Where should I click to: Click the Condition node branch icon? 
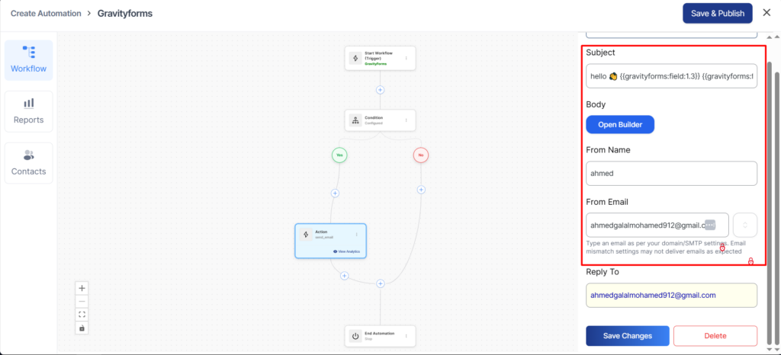355,120
